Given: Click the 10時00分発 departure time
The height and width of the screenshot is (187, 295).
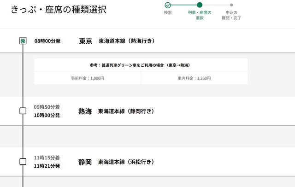Looking at the screenshot, I should point(47,115).
